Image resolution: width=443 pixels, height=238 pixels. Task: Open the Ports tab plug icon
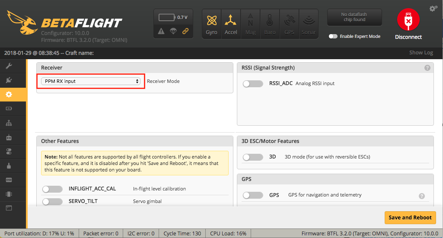point(9,80)
